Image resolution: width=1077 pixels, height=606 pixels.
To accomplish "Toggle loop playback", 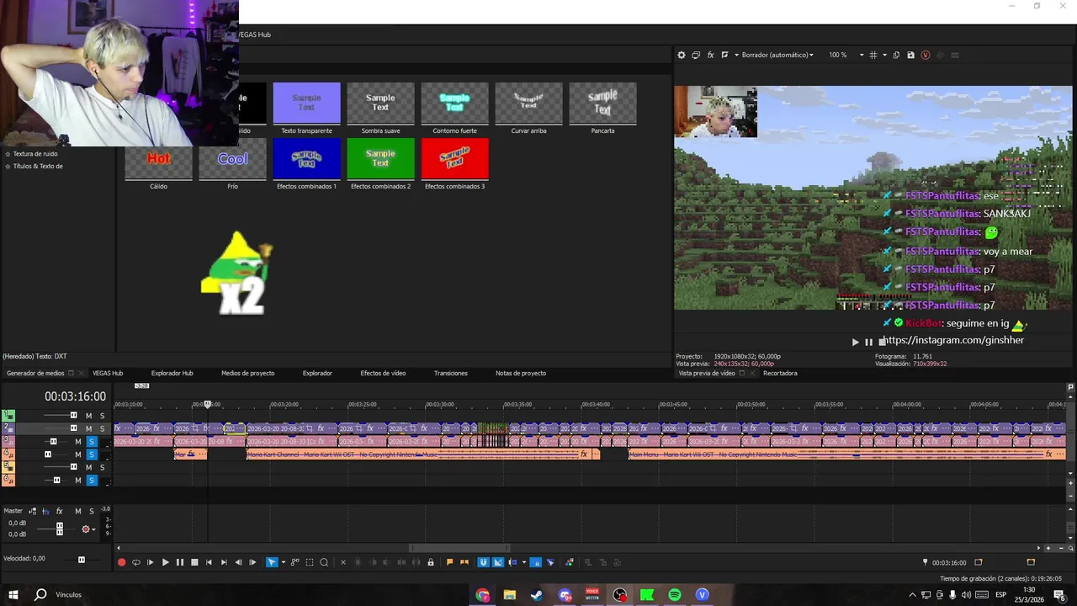I will click(x=135, y=562).
